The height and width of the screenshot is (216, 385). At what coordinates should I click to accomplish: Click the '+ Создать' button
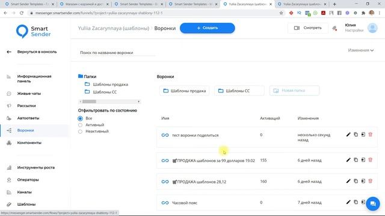(207, 28)
